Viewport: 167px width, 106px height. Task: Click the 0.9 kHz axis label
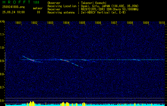pyautogui.click(x=2, y=61)
